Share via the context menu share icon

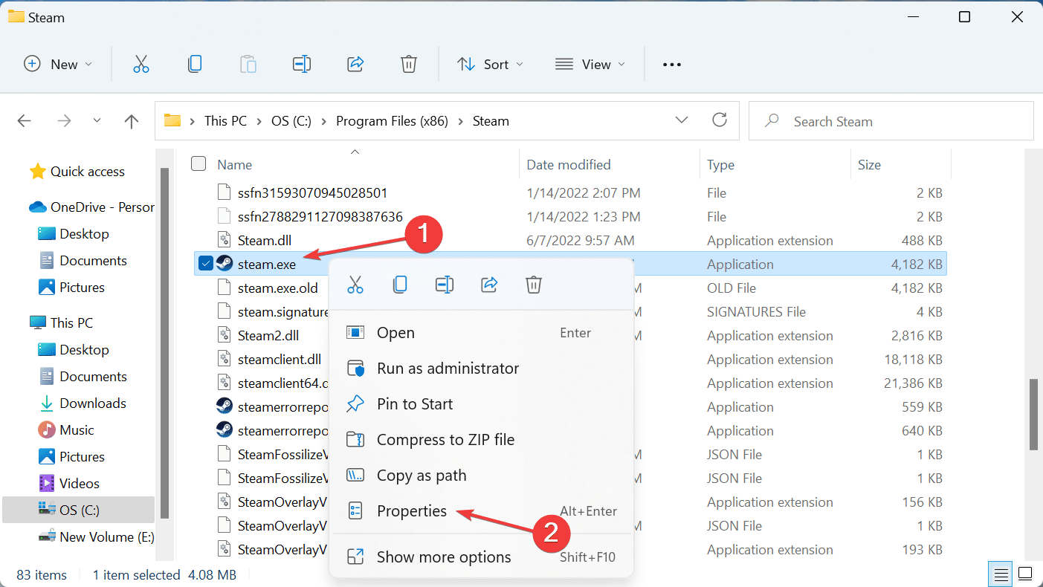pyautogui.click(x=489, y=285)
